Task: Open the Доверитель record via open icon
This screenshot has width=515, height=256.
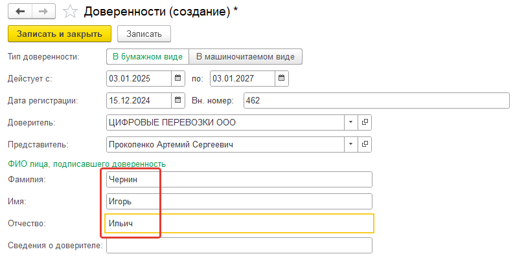Action: [x=365, y=122]
